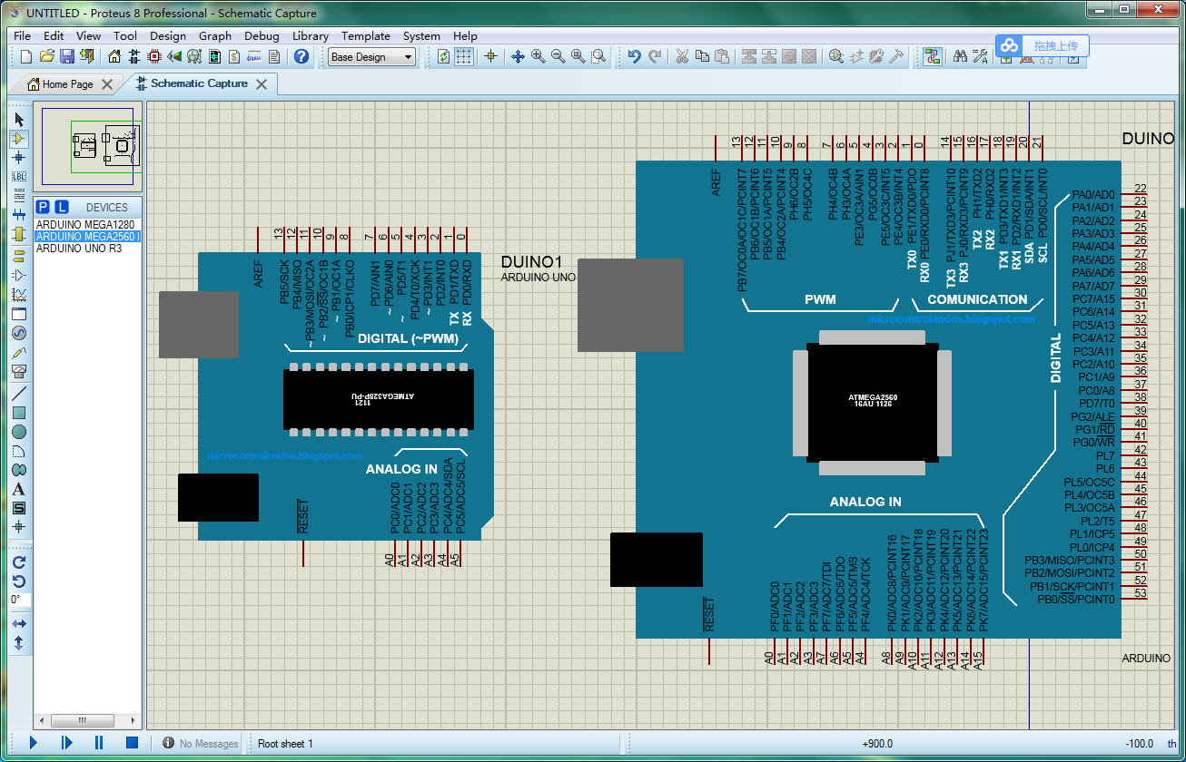This screenshot has width=1186, height=762.
Task: Click the PCB Layout chip icon
Action: [x=154, y=56]
